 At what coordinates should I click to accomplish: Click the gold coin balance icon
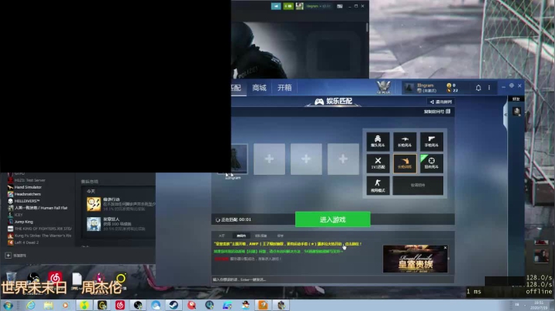click(x=449, y=85)
